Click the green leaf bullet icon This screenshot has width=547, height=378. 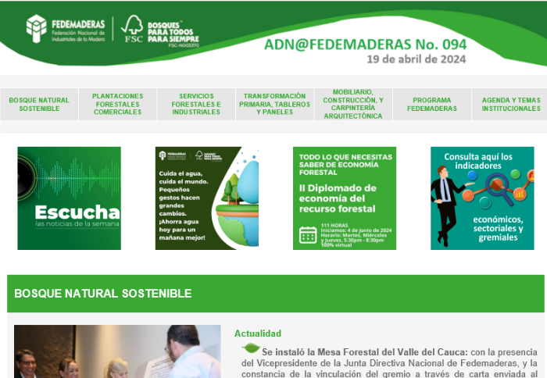[251, 348]
